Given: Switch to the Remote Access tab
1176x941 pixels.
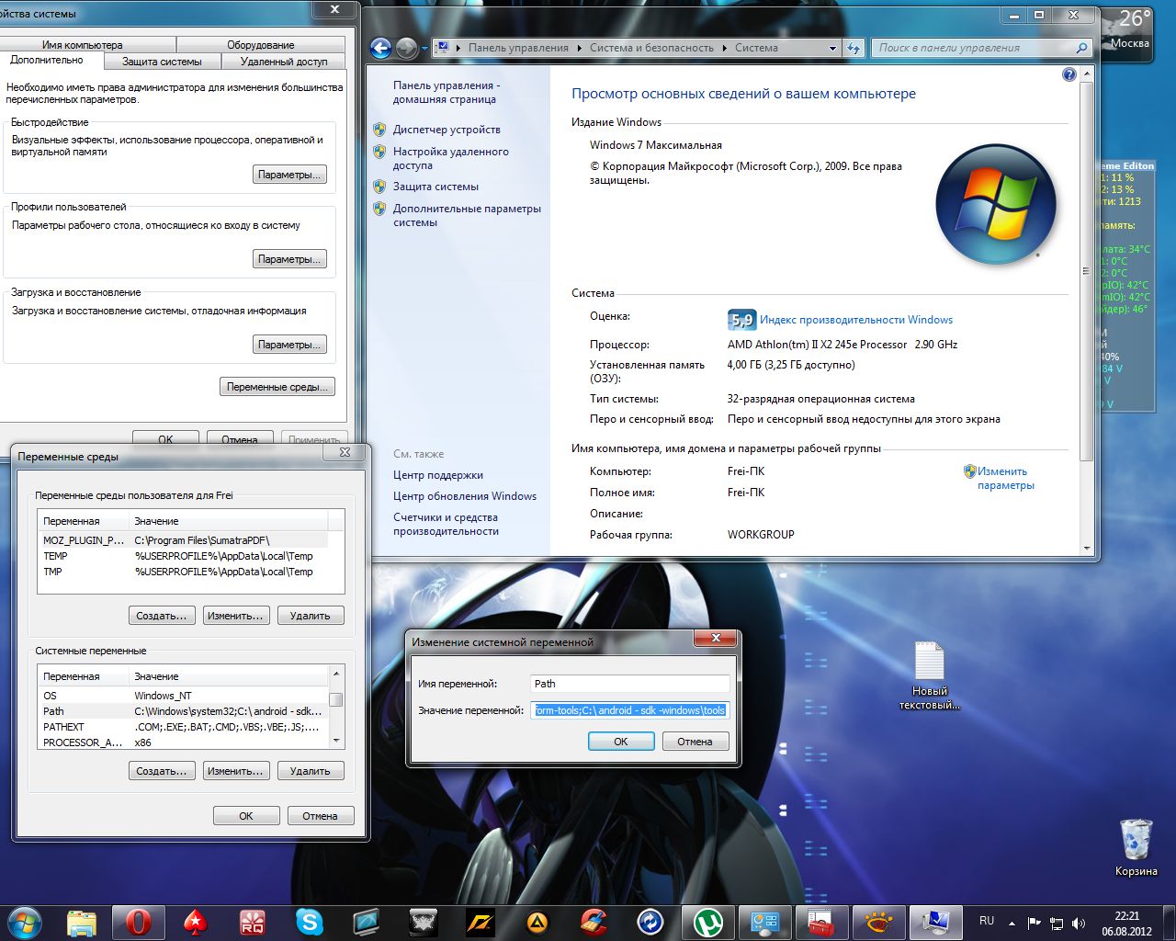Looking at the screenshot, I should pyautogui.click(x=284, y=62).
